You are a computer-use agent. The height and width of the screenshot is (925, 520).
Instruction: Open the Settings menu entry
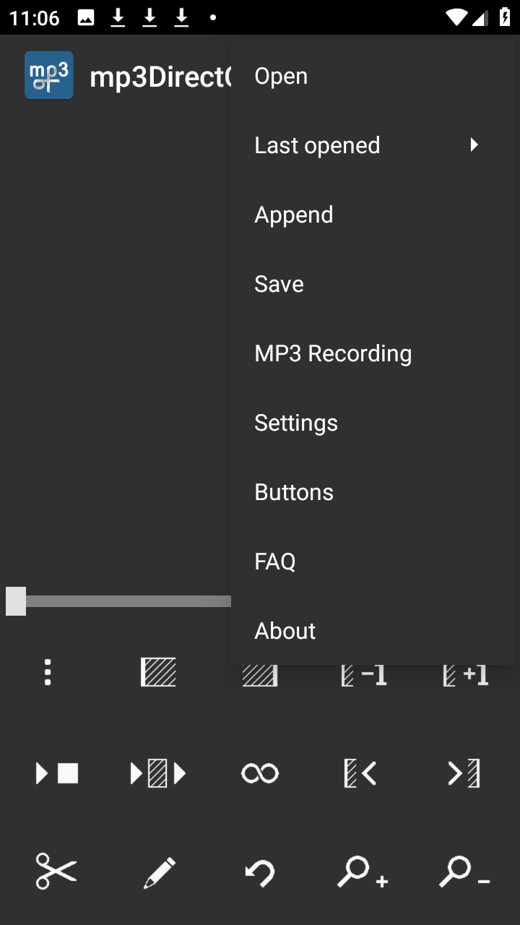pyautogui.click(x=296, y=423)
